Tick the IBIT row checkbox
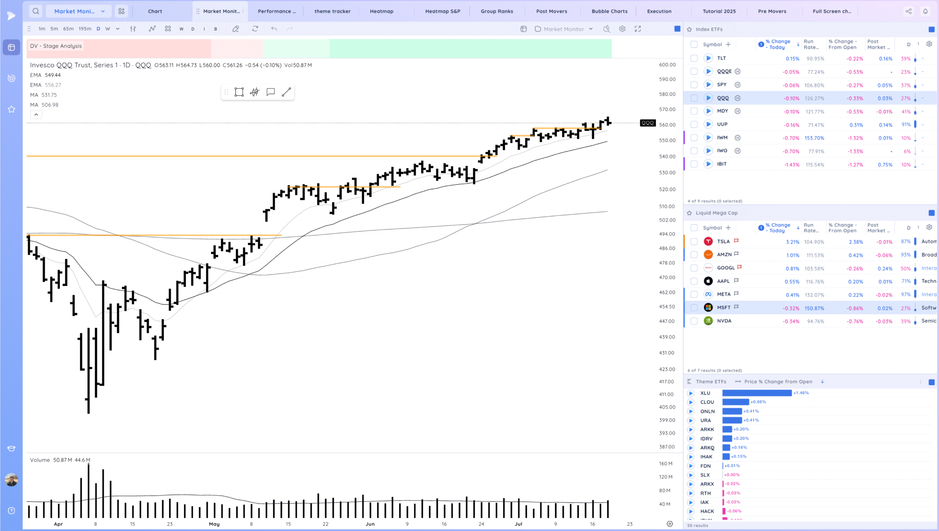Screen dimensions: 939x531 click(694, 164)
